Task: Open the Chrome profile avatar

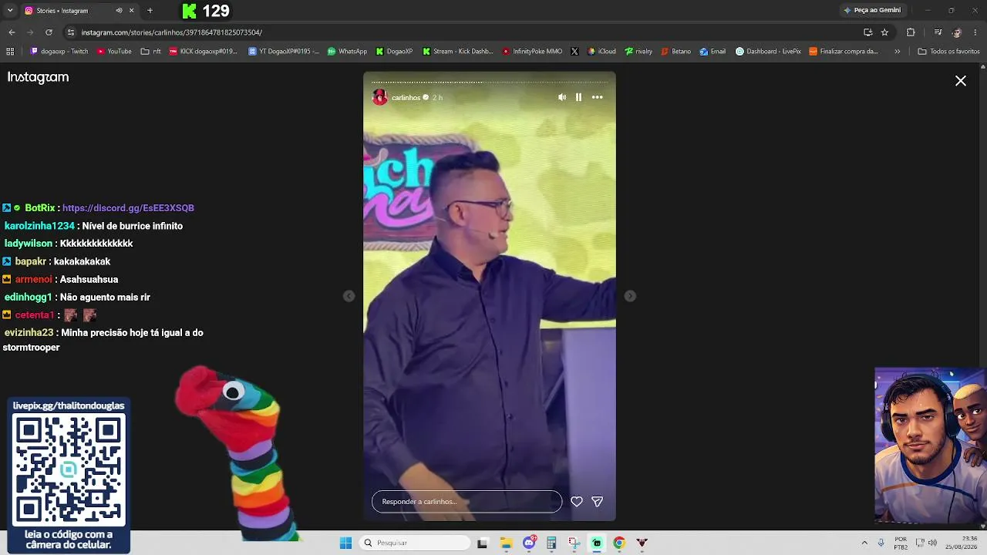Action: [x=957, y=32]
